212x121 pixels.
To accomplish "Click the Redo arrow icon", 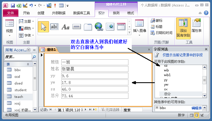I will pyautogui.click(x=40, y=5).
